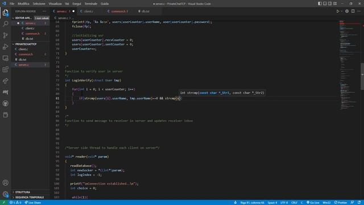Open the Search view in activity bar
Image resolution: width=364 pixels, height=205 pixels.
click(5, 24)
